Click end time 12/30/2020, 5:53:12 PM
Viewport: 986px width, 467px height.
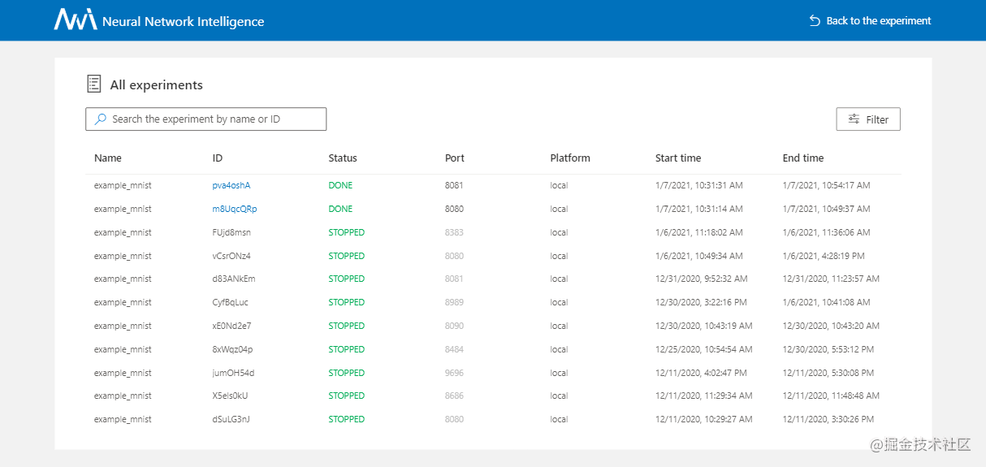pyautogui.click(x=828, y=349)
